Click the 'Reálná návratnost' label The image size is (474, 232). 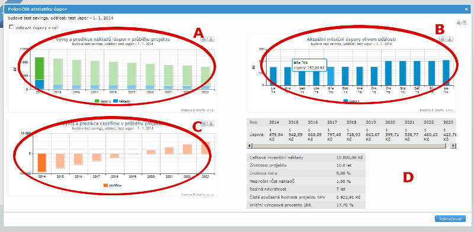(x=267, y=189)
